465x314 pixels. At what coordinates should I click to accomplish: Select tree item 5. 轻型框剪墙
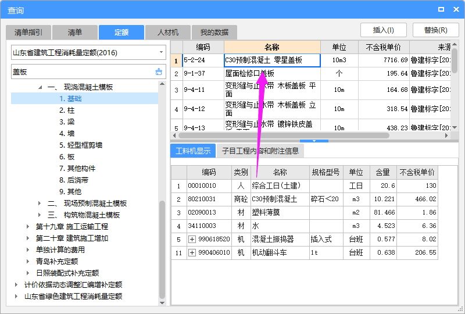pyautogui.click(x=81, y=145)
